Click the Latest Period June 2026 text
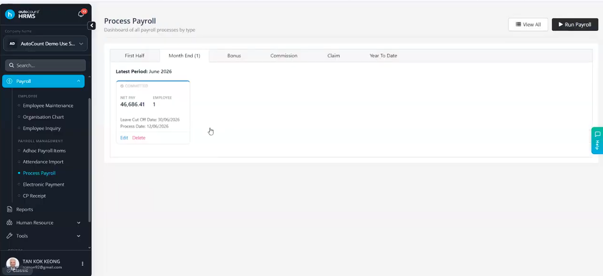 click(144, 72)
